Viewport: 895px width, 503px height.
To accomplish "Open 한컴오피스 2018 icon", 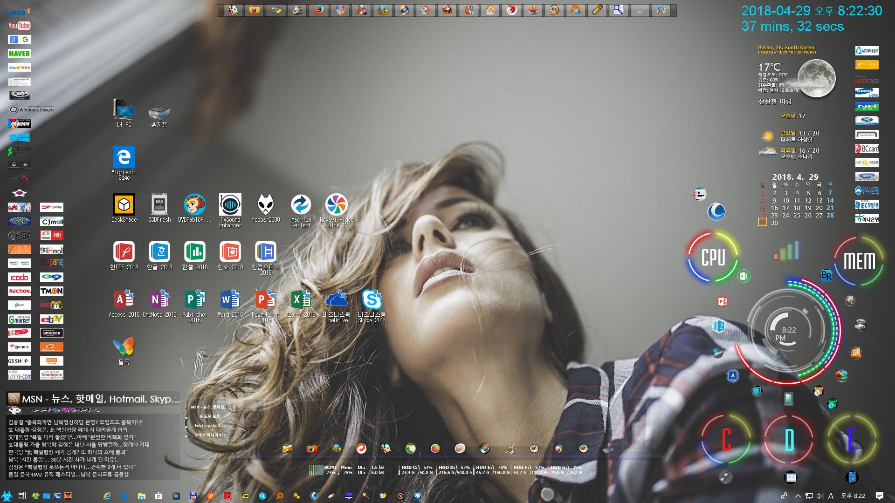I will tap(266, 258).
